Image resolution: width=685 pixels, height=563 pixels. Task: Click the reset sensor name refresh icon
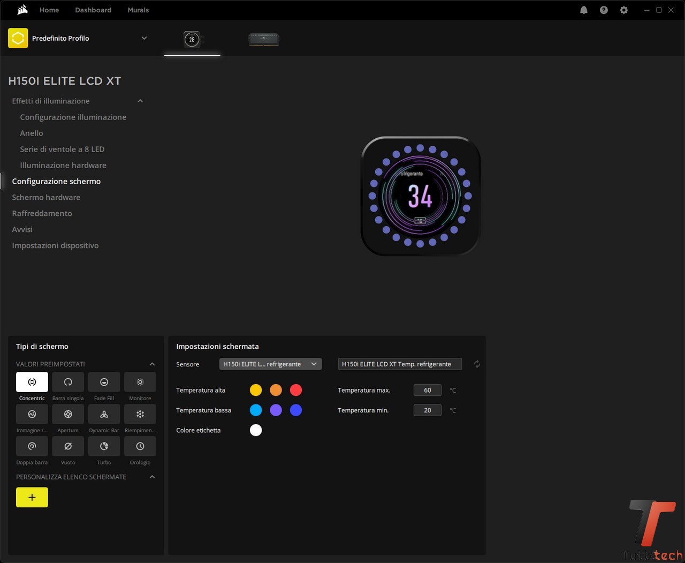point(477,364)
